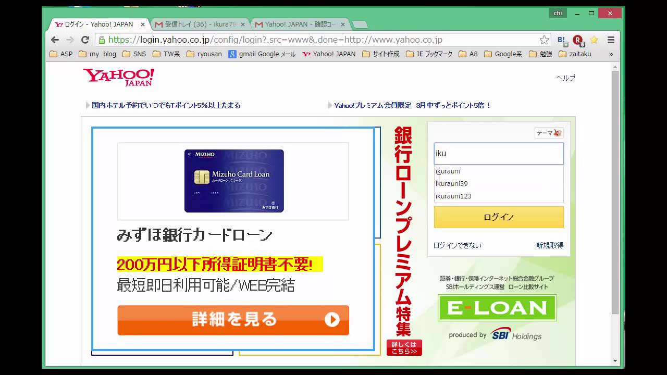Screen dimensions: 667x375
Task: Open the テーマ theme selector
Action: coord(549,133)
